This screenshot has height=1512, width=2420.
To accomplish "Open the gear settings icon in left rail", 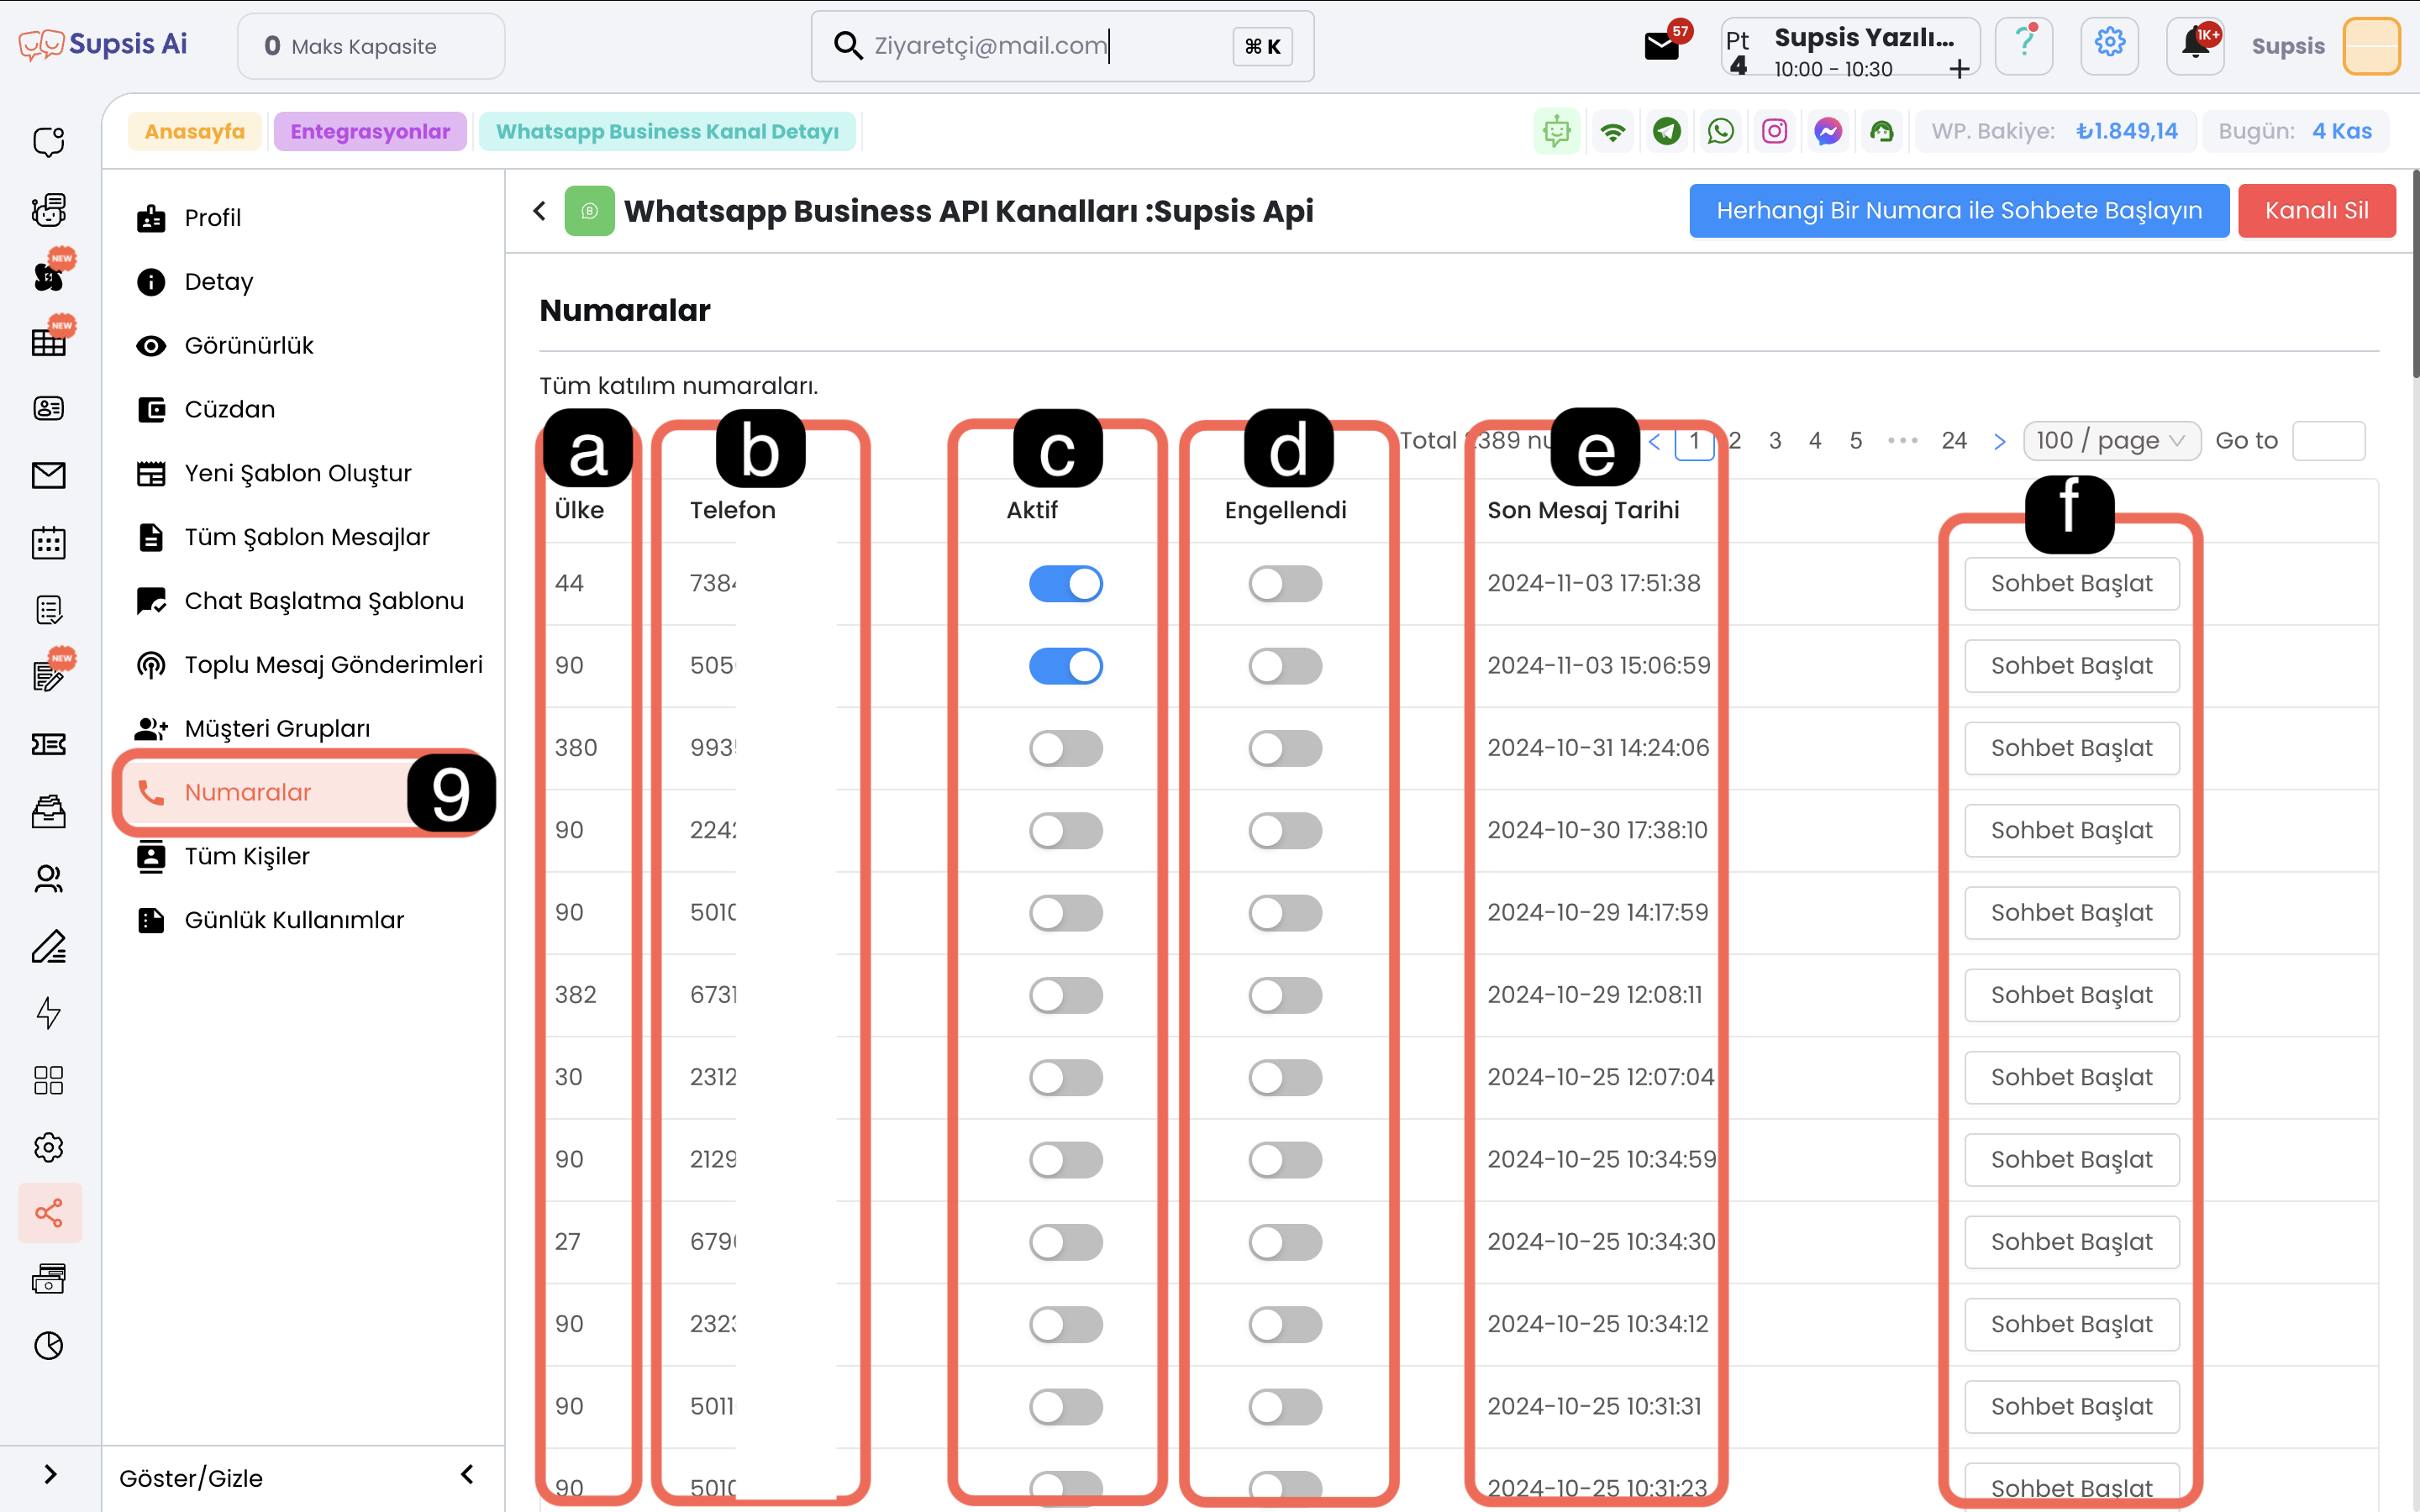I will pyautogui.click(x=48, y=1147).
